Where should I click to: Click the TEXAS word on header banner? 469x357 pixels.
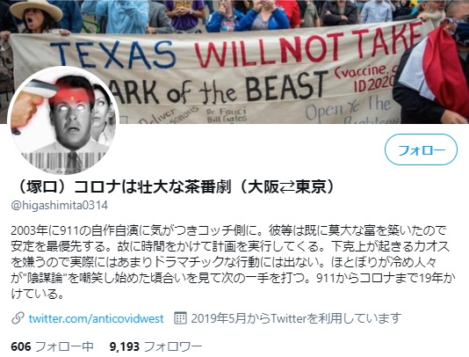(113, 55)
